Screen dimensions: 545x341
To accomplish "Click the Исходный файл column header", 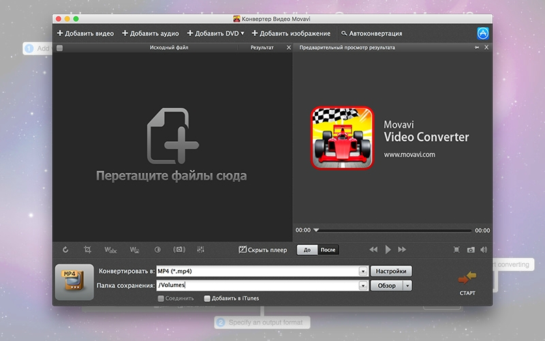I will click(x=169, y=47).
